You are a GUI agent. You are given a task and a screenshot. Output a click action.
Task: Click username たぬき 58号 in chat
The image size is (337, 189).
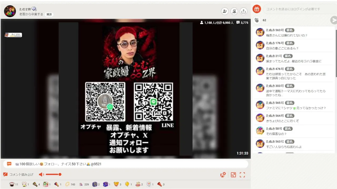point(274,129)
